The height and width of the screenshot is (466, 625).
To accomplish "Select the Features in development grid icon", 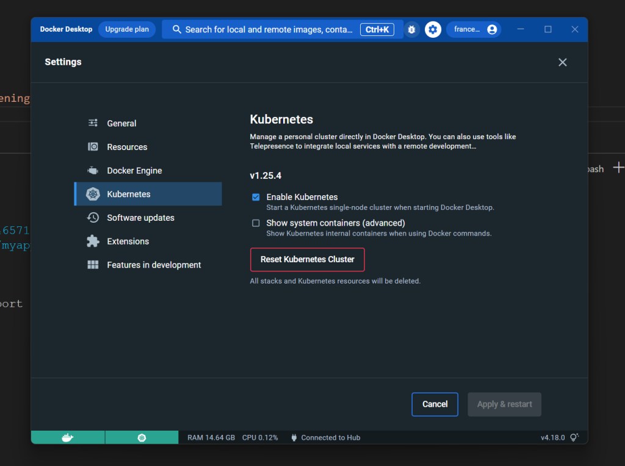I will point(93,265).
